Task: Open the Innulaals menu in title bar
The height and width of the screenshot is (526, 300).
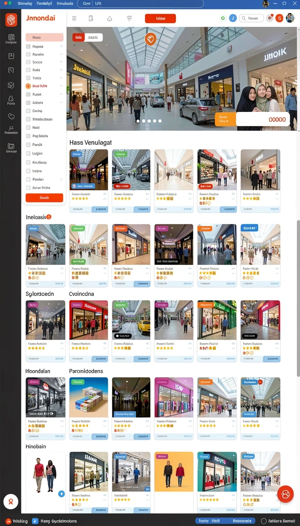Action: point(65,3)
